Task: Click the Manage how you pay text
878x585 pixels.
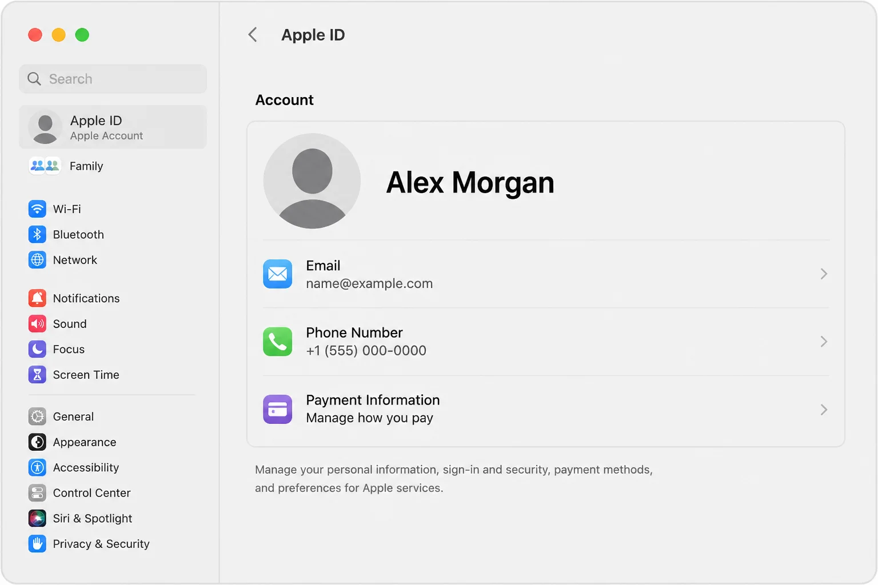Action: tap(369, 418)
